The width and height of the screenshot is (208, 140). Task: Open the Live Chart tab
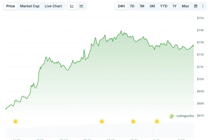pyautogui.click(x=53, y=6)
